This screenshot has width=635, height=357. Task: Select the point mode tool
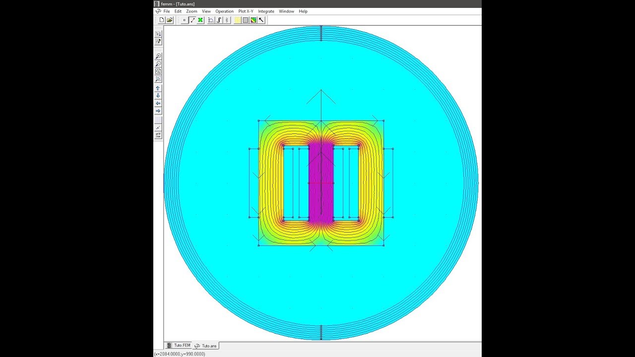pos(185,20)
